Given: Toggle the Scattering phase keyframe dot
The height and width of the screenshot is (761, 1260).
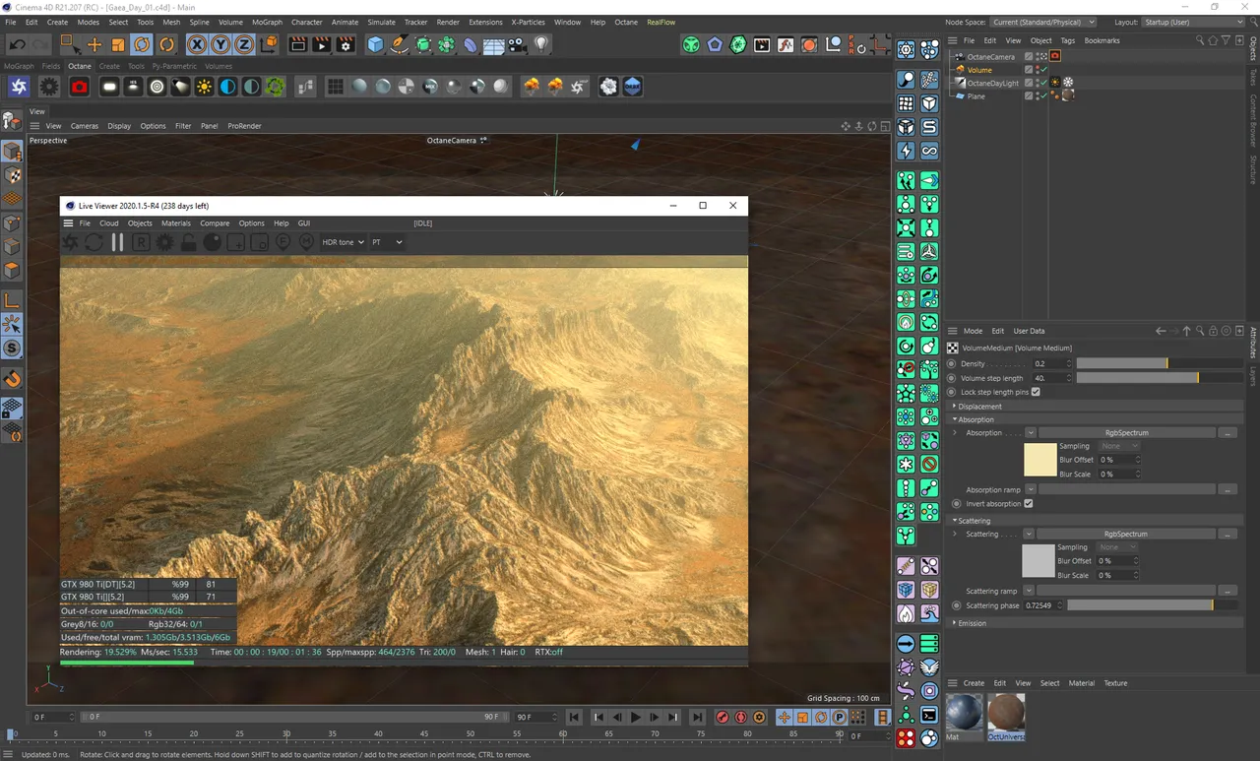Looking at the screenshot, I should click(957, 605).
